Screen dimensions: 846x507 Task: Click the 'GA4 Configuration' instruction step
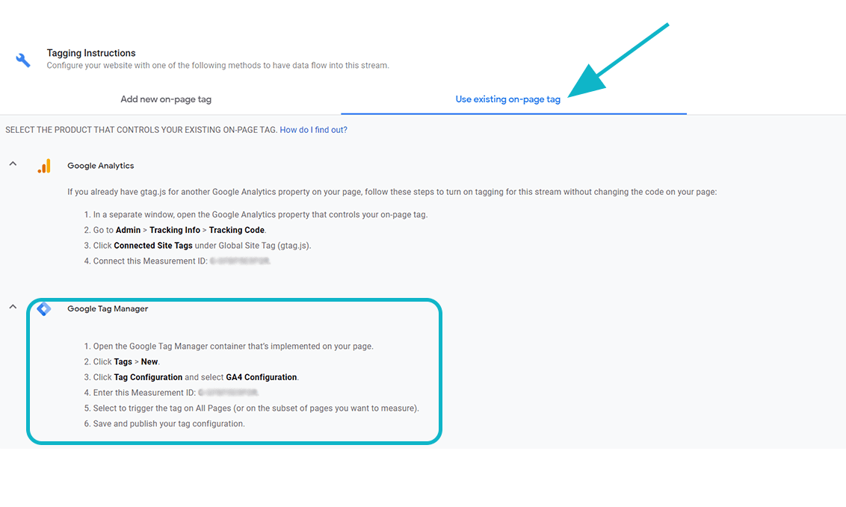[x=191, y=377]
